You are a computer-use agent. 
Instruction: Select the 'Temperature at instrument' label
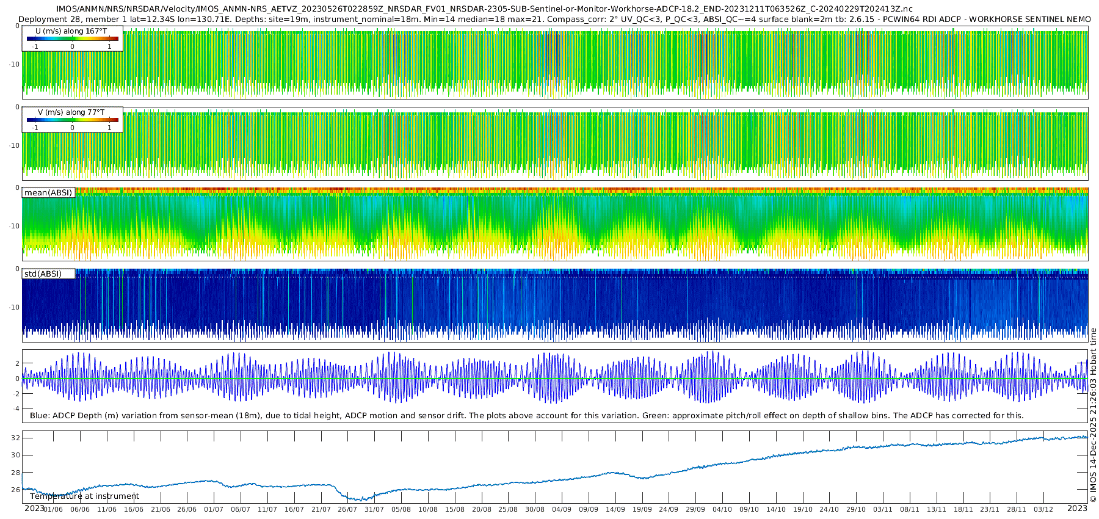point(84,496)
